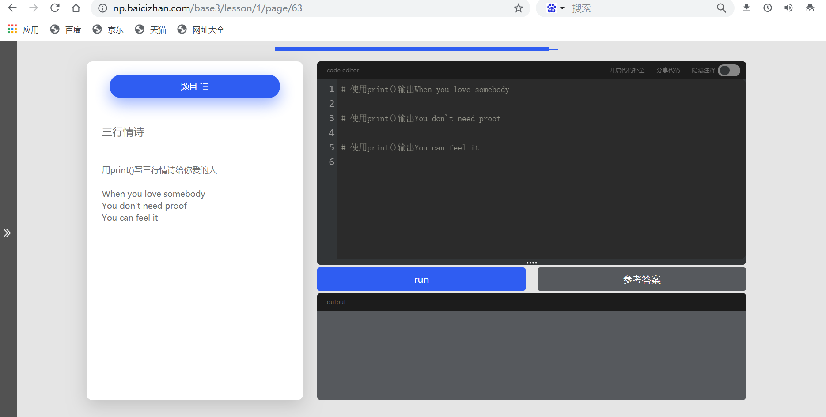
Task: Place cursor on empty line 2
Action: pyautogui.click(x=541, y=104)
